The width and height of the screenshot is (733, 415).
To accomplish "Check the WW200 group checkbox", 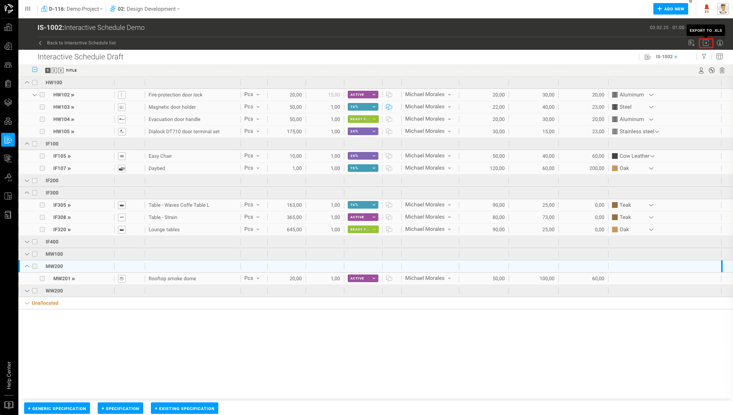I will pyautogui.click(x=35, y=291).
